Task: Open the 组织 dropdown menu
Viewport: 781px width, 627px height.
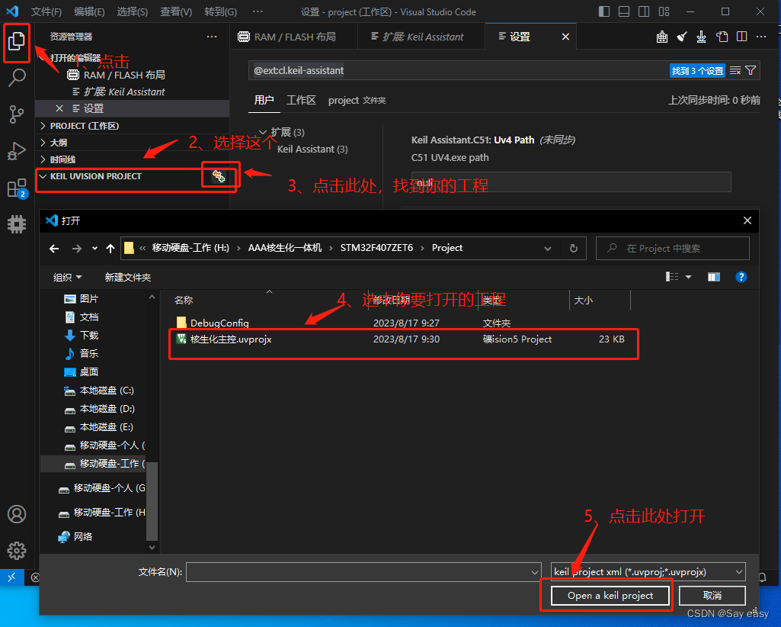Action: (x=67, y=278)
